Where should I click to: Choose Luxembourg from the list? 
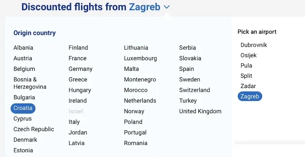140,58
